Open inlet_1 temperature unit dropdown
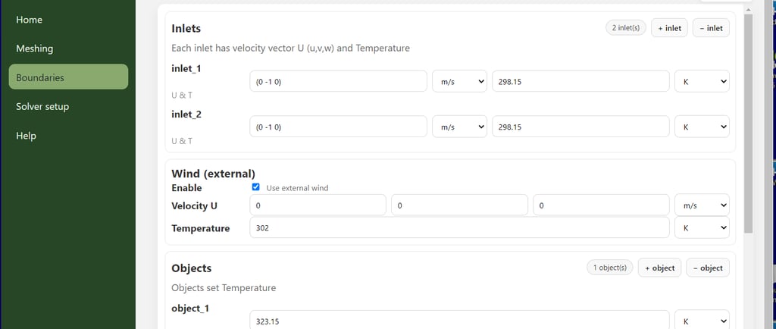Image resolution: width=776 pixels, height=329 pixels. [702, 81]
